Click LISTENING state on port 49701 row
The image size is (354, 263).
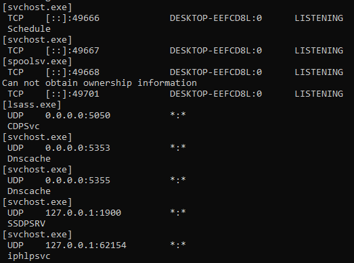tap(319, 94)
